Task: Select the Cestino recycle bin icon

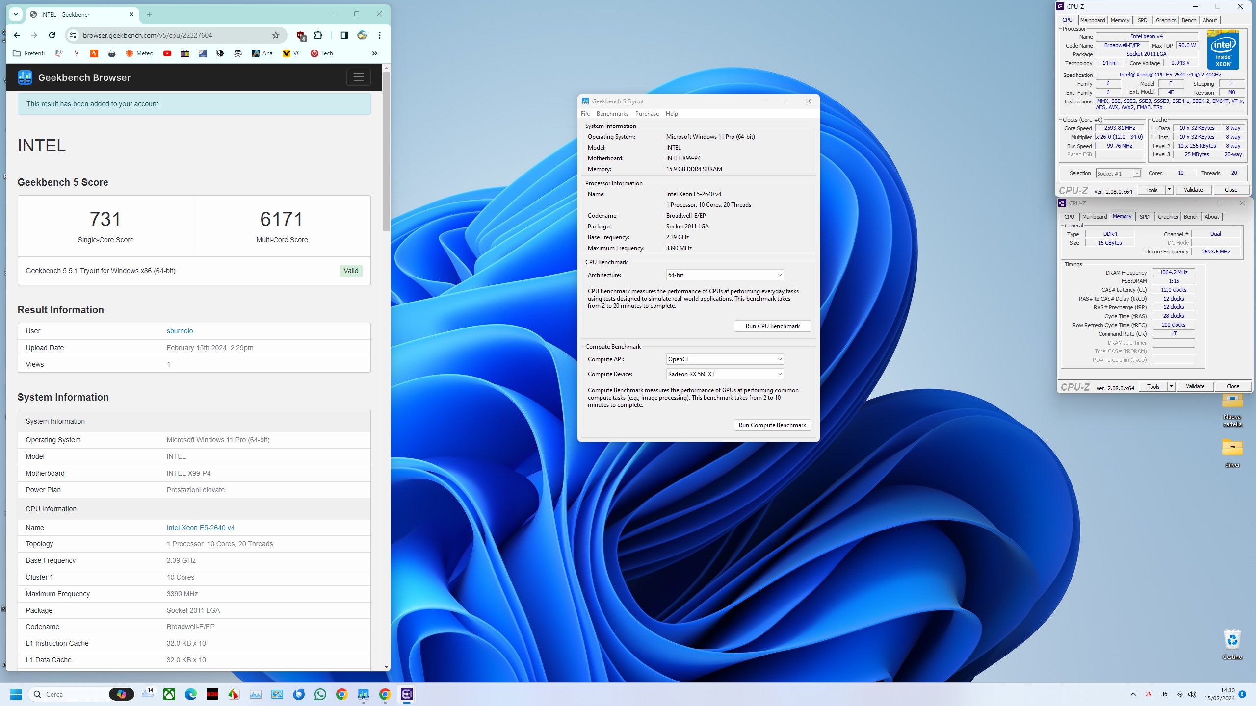Action: (1232, 645)
